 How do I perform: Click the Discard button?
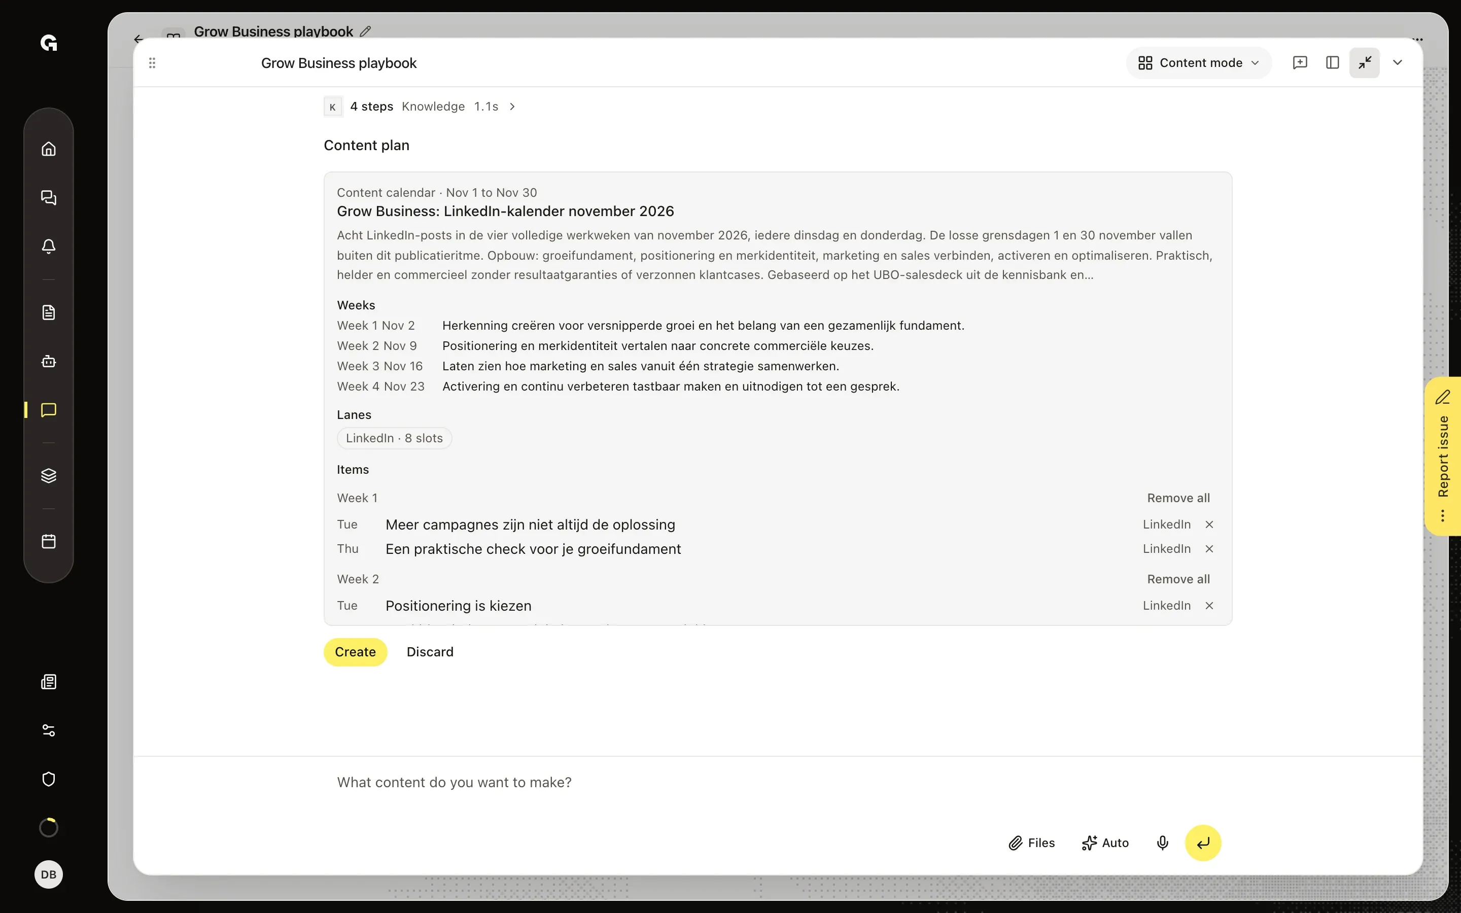[430, 652]
